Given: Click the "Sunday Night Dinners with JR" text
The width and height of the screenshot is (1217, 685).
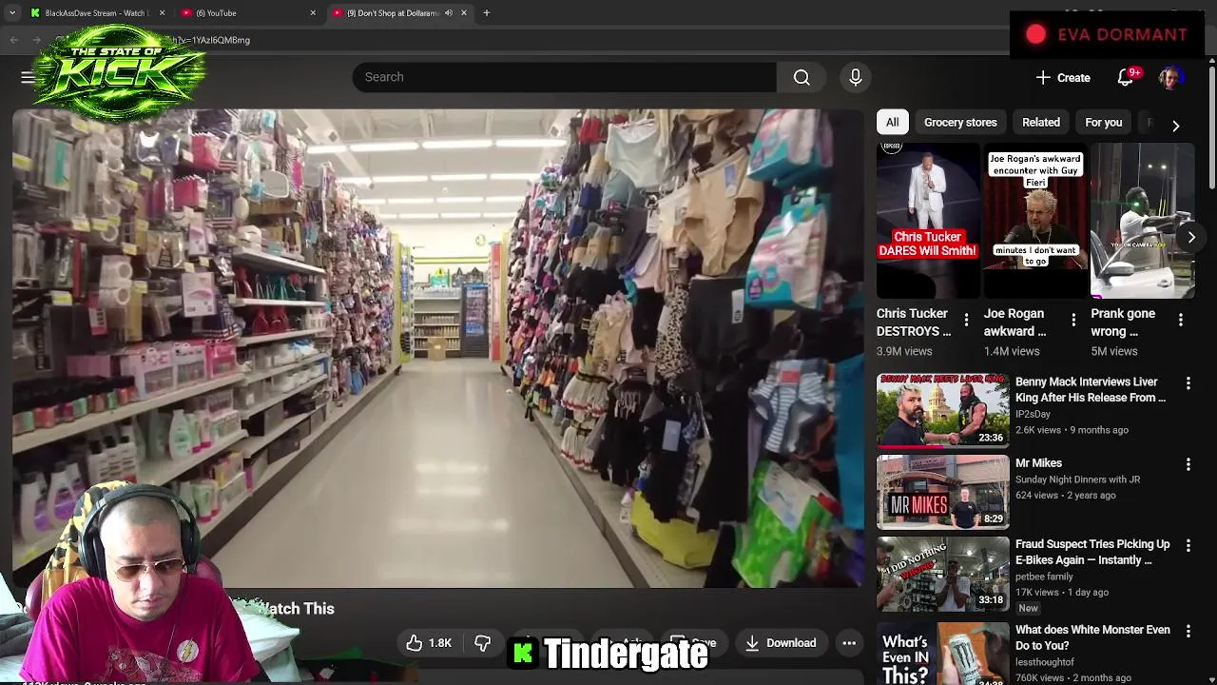Looking at the screenshot, I should point(1077,479).
